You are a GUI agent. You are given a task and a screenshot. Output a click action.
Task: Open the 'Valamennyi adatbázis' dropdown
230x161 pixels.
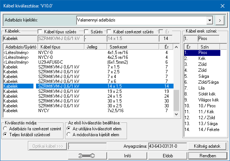tap(210, 19)
